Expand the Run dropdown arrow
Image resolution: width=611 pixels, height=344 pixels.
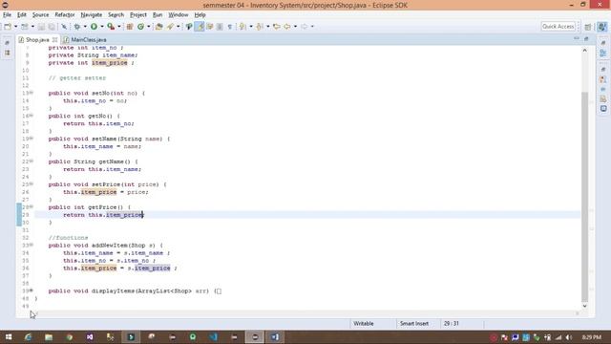(x=102, y=27)
